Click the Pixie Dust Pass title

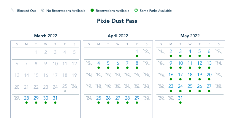point(117,21)
